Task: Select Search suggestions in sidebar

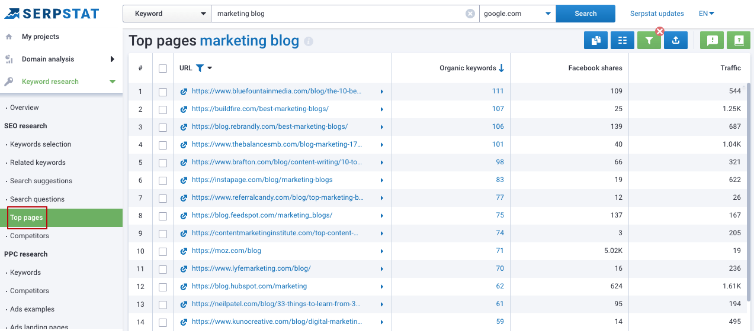Action: coord(41,181)
